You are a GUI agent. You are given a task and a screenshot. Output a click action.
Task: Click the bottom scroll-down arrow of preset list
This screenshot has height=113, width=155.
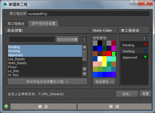pyautogui.click(x=85, y=74)
